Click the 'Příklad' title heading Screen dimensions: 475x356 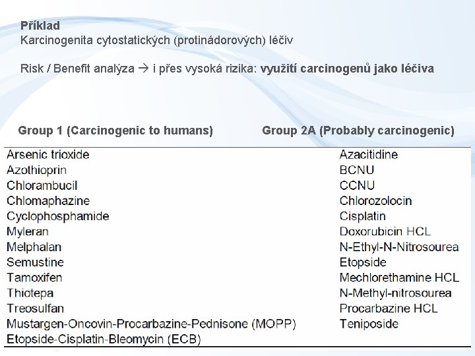(x=40, y=26)
